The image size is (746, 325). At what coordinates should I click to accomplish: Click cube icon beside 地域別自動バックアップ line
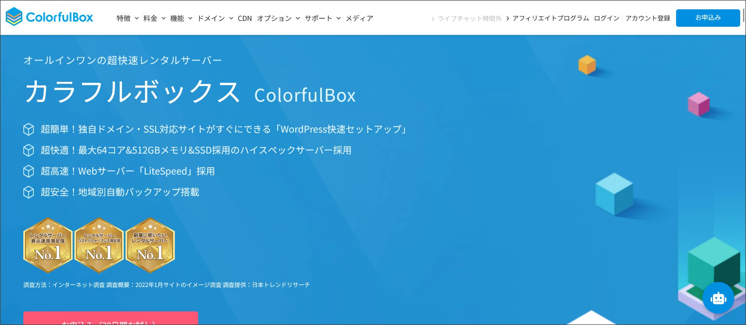point(29,192)
